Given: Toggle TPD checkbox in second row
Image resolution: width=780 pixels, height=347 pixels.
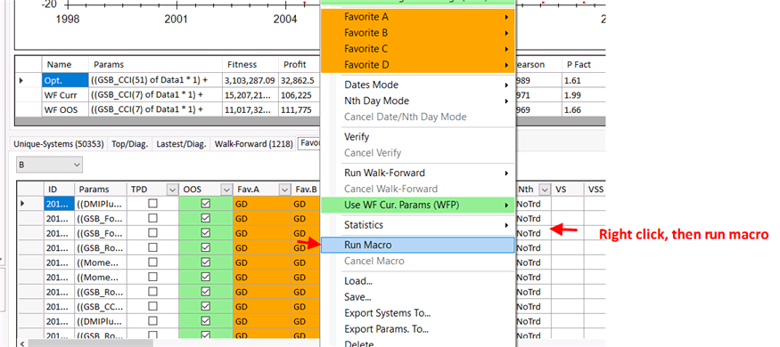Looking at the screenshot, I should pyautogui.click(x=152, y=218).
